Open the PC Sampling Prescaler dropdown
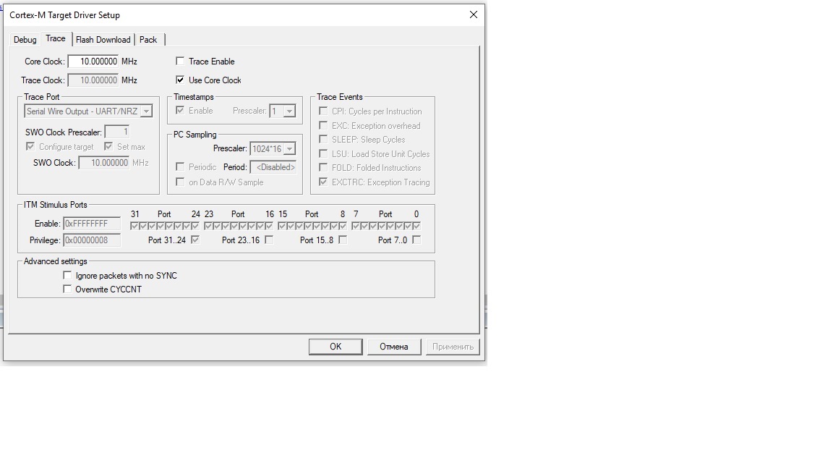 point(289,149)
